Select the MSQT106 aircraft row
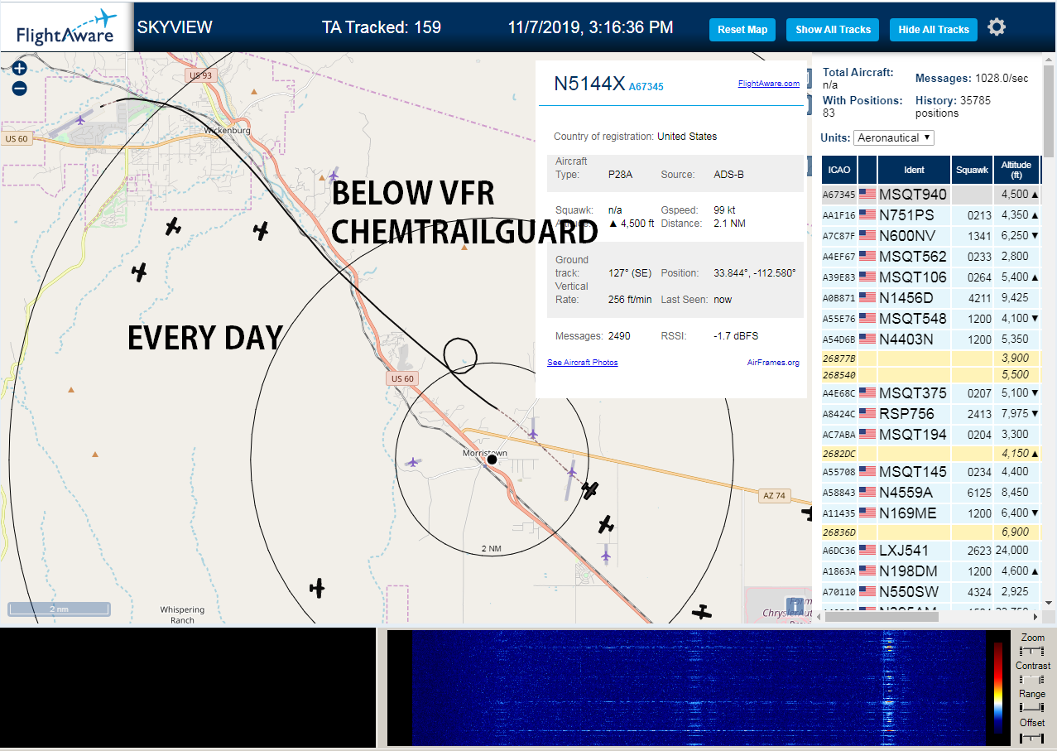Viewport: 1057px width, 751px height. click(930, 277)
